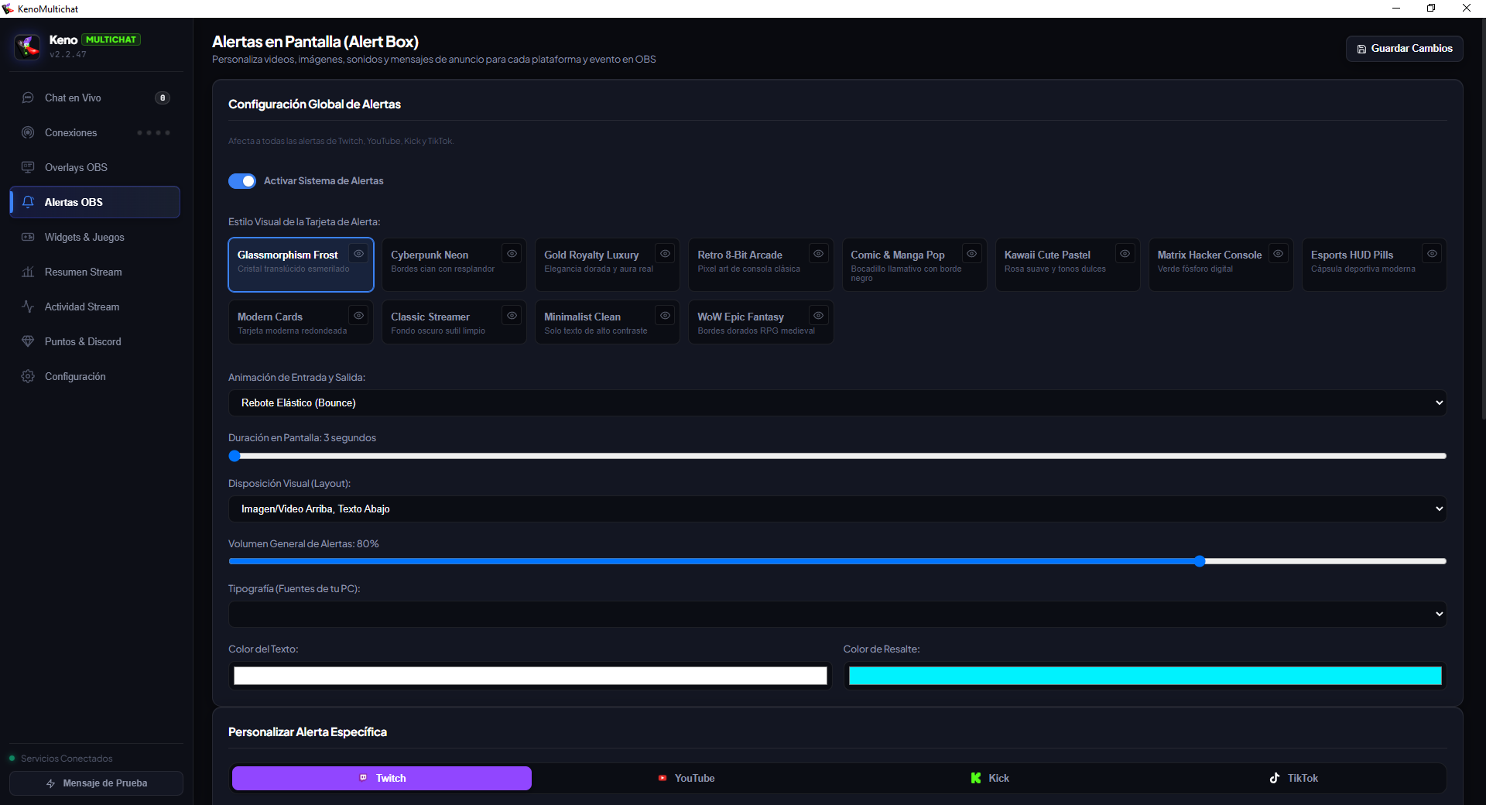Preview Gold Royalty Luxury via eye icon
1486x805 pixels.
tap(665, 254)
